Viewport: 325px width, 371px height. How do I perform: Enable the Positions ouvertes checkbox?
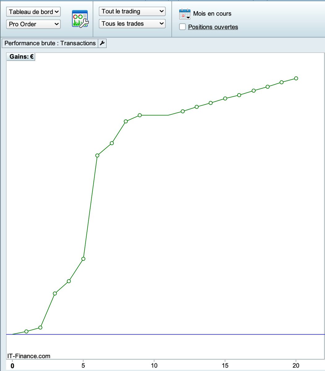(183, 27)
